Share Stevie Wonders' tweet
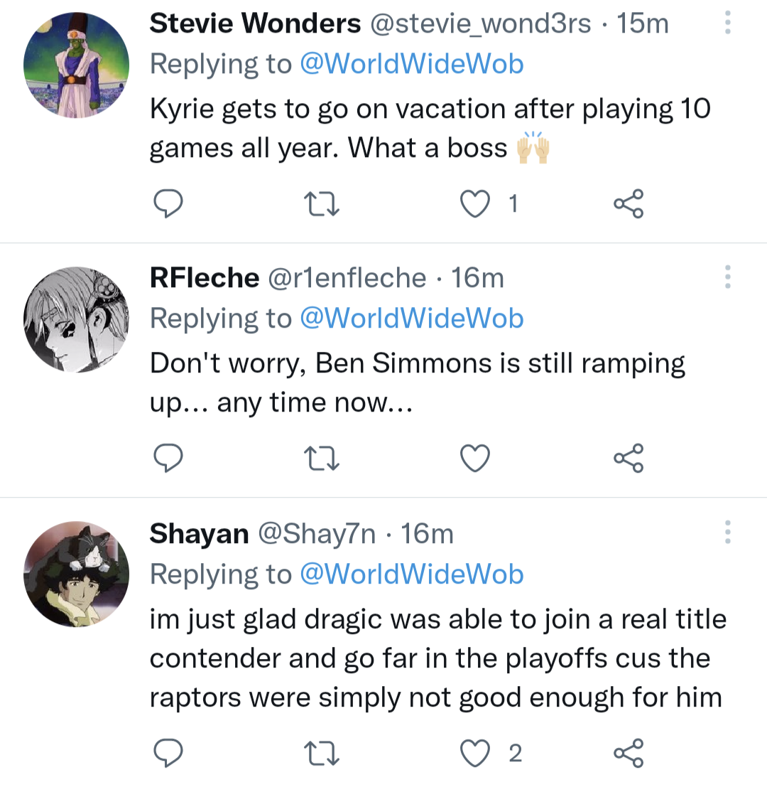Image resolution: width=767 pixels, height=792 pixels. (629, 203)
